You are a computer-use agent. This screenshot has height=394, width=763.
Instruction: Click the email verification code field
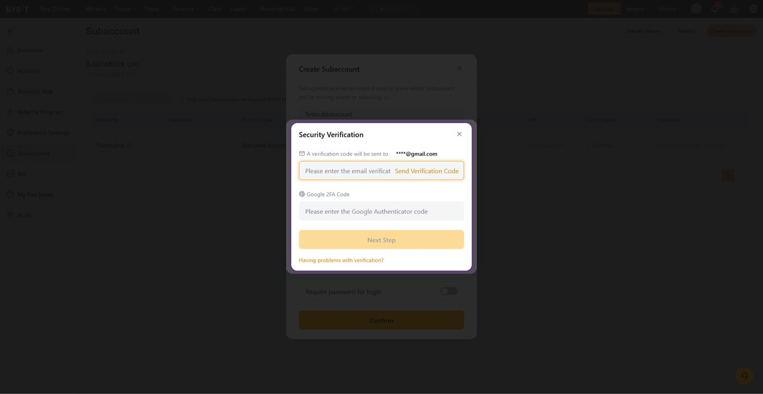click(x=347, y=171)
